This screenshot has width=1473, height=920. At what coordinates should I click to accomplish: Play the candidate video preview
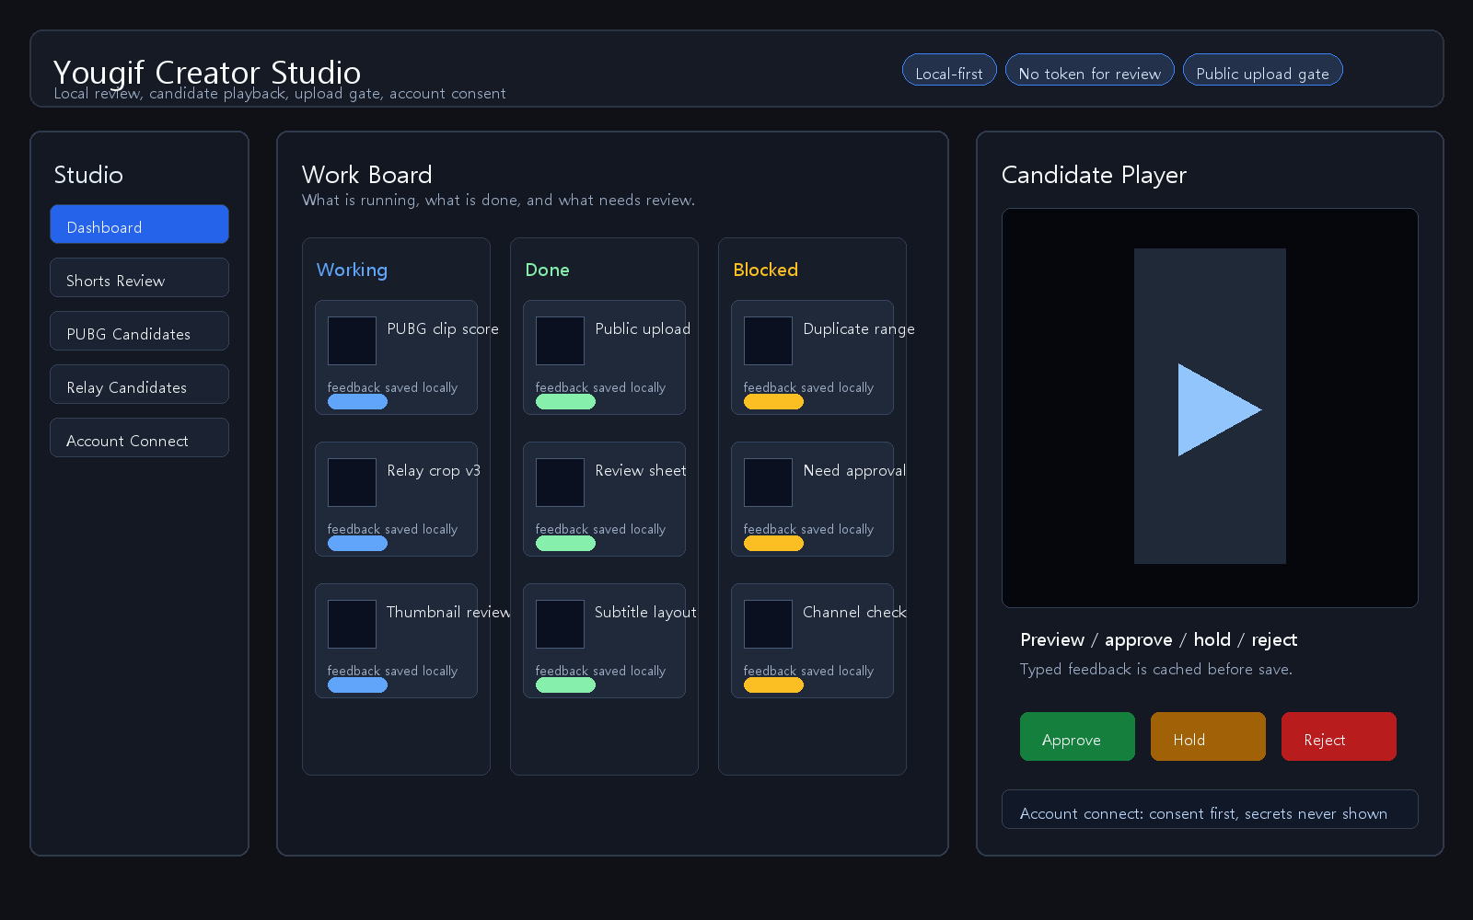1219,409
